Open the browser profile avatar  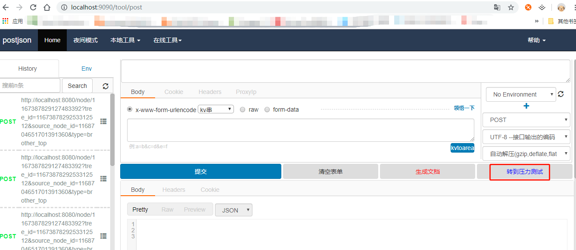(x=561, y=7)
